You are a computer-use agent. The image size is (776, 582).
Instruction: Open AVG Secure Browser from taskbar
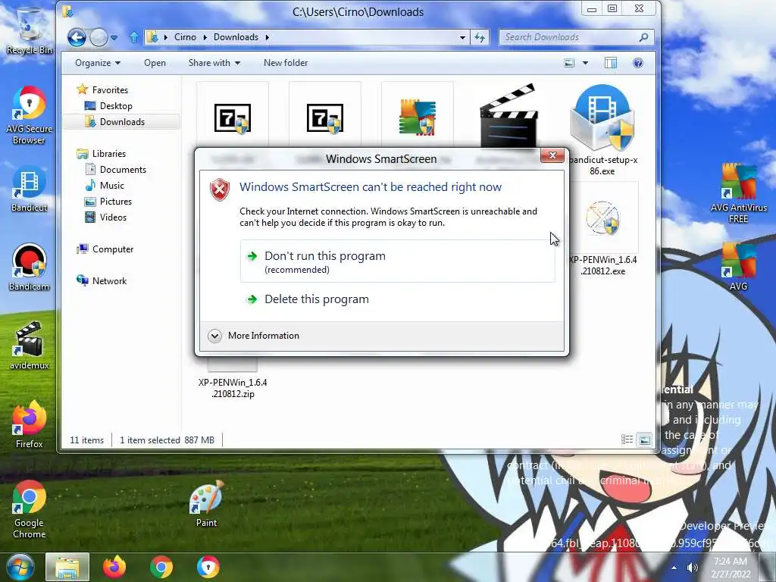pyautogui.click(x=208, y=567)
